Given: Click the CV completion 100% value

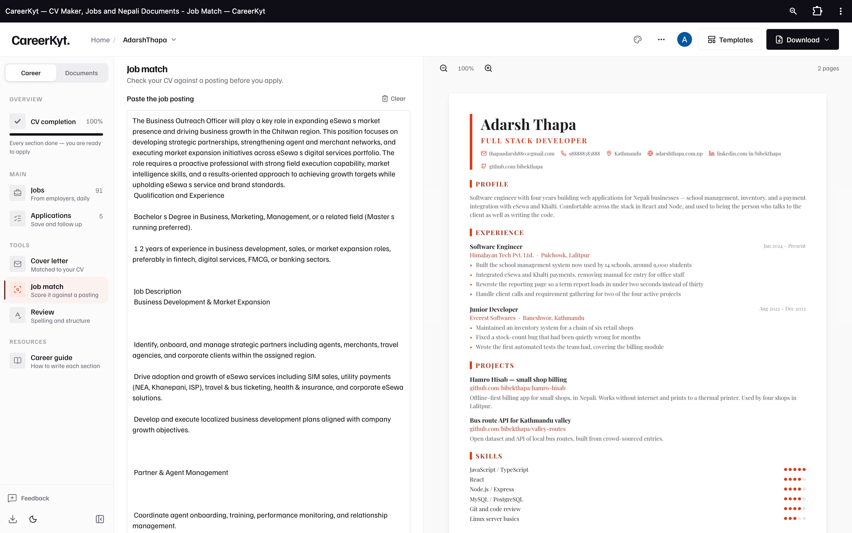Looking at the screenshot, I should point(95,121).
